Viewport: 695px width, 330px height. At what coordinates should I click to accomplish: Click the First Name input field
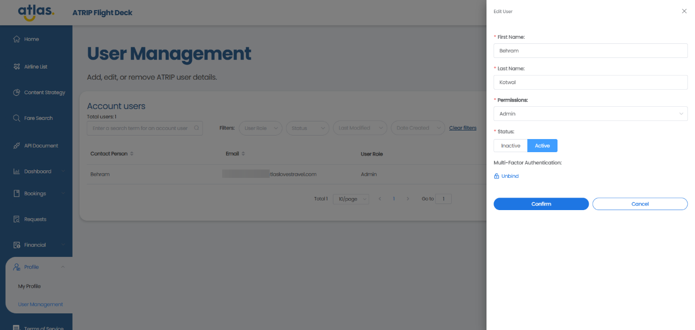pyautogui.click(x=590, y=50)
